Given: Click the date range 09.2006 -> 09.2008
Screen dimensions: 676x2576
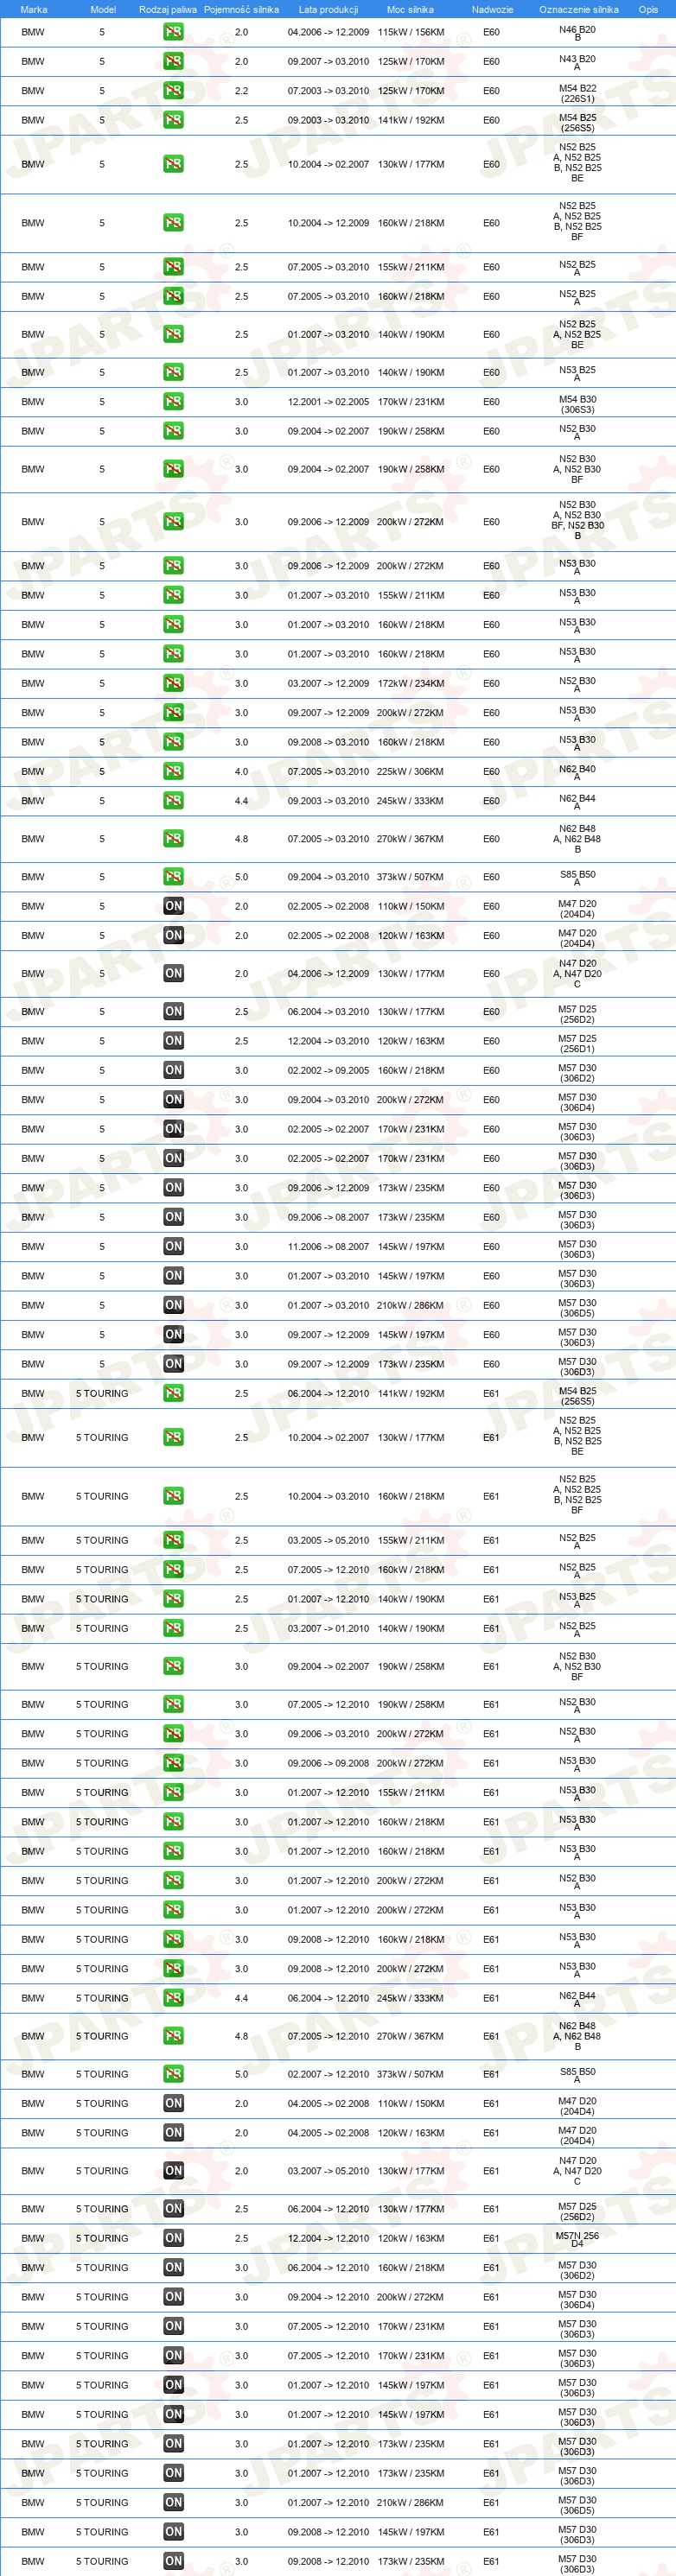Looking at the screenshot, I should 328,1763.
